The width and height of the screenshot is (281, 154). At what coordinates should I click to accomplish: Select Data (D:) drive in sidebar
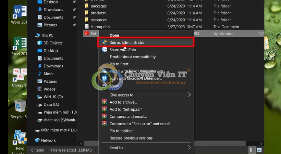click(x=51, y=104)
